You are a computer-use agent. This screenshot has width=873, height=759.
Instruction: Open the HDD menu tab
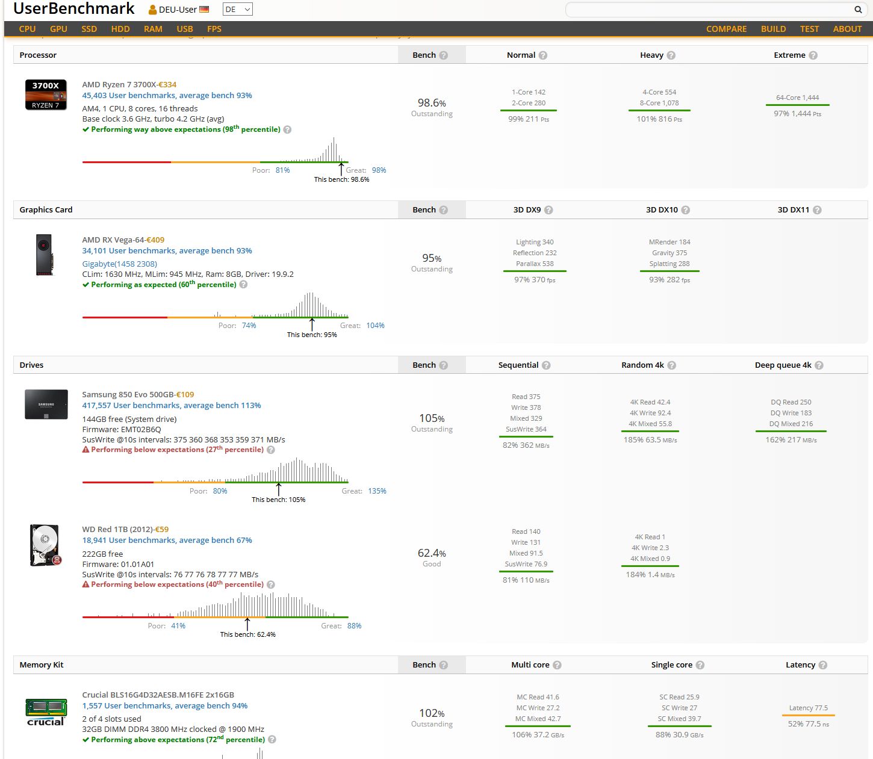coord(120,29)
